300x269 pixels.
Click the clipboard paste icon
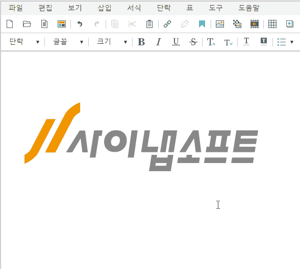149,24
